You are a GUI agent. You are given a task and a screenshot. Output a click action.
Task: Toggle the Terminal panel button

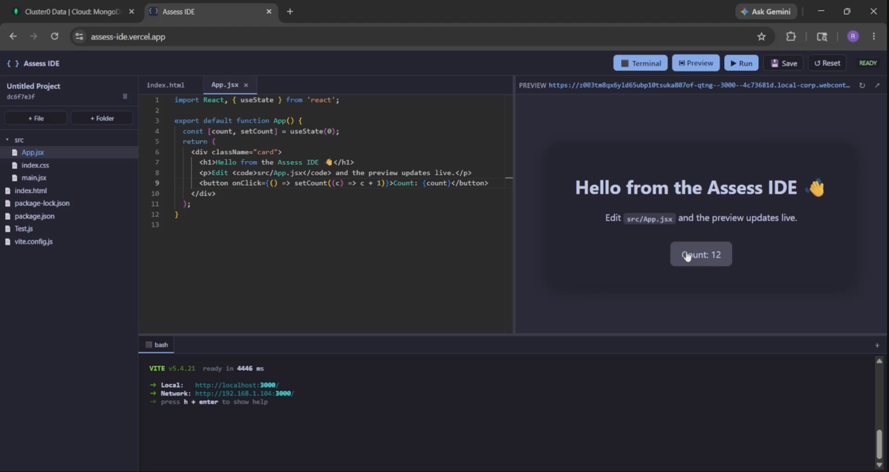pyautogui.click(x=640, y=63)
